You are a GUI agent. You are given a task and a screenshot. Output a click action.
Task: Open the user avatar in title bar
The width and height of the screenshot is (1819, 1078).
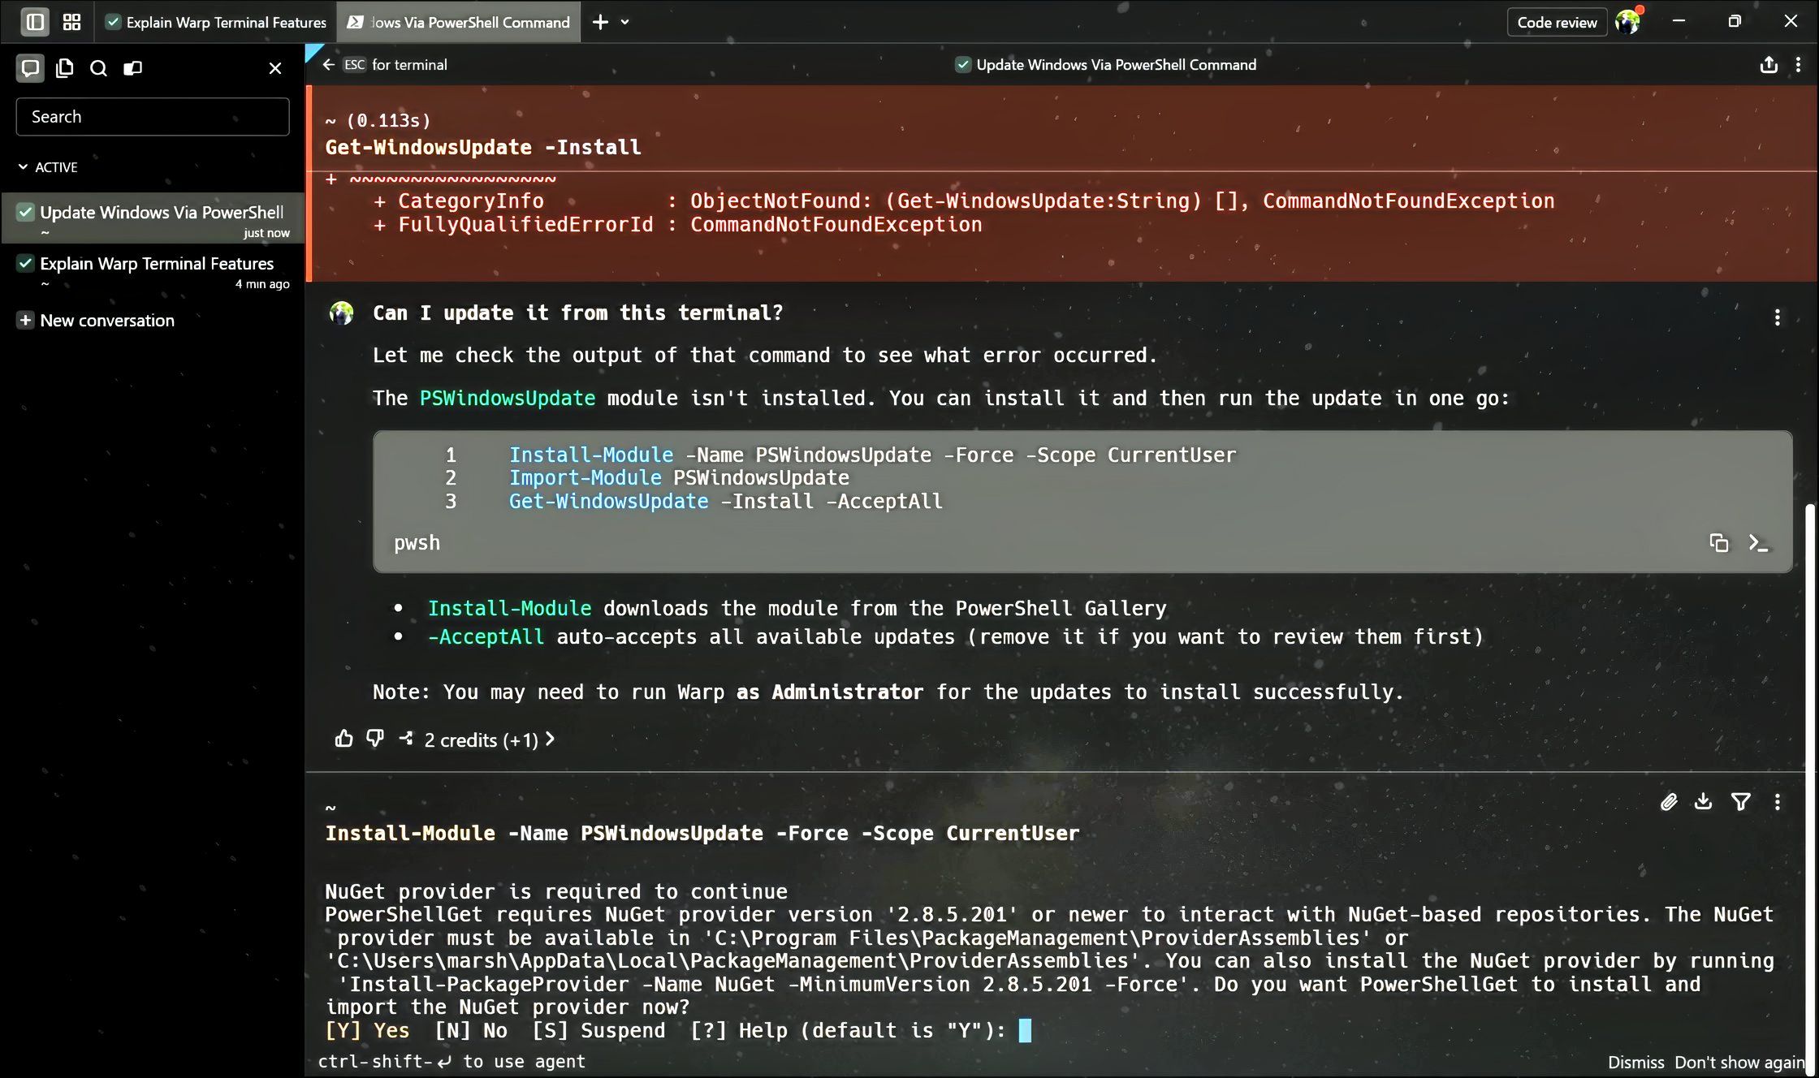[x=1627, y=22]
